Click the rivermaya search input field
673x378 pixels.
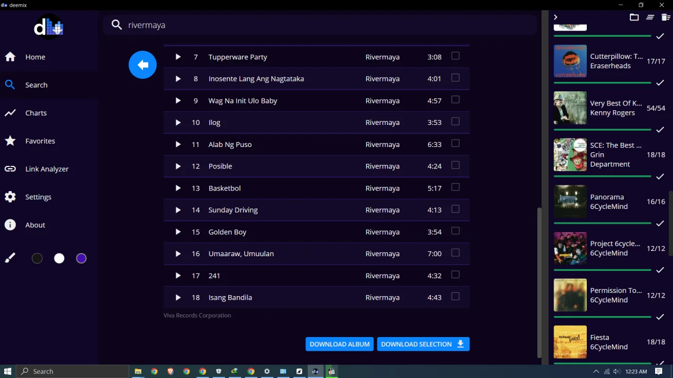pos(331,25)
